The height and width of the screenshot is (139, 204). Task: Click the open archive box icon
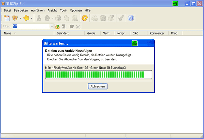coord(15,18)
